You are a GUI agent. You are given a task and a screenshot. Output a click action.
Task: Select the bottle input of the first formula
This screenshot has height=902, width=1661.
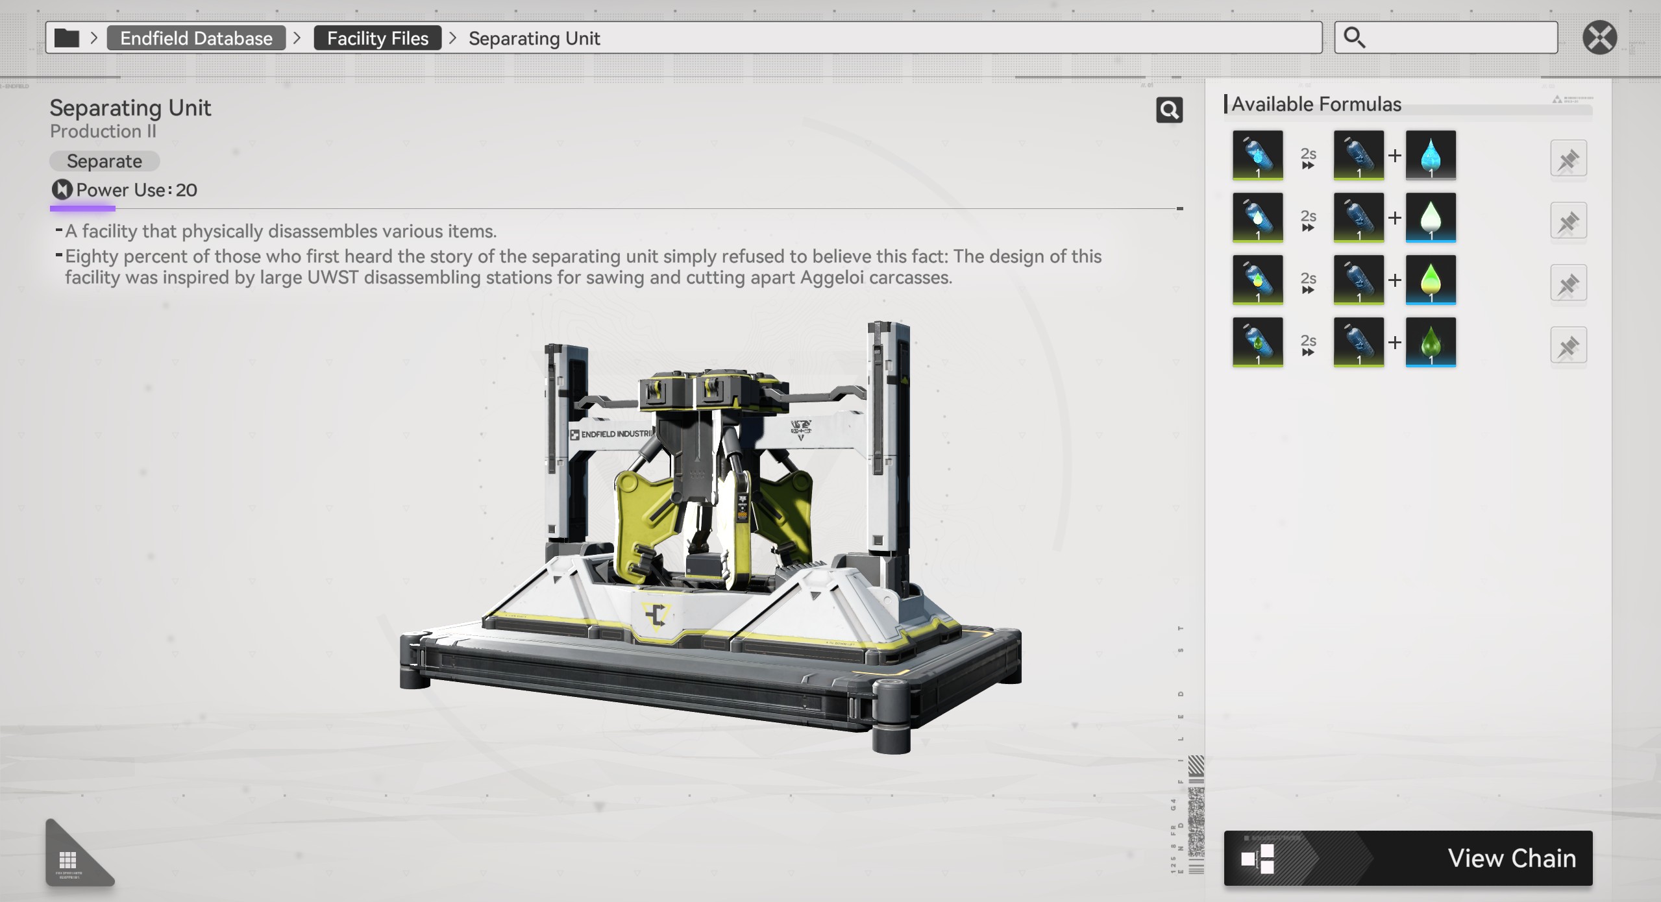(1257, 155)
